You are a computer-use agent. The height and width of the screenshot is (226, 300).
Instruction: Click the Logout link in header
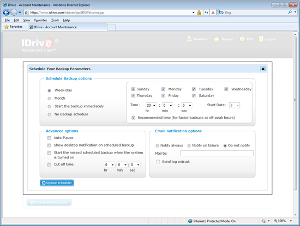267,39
